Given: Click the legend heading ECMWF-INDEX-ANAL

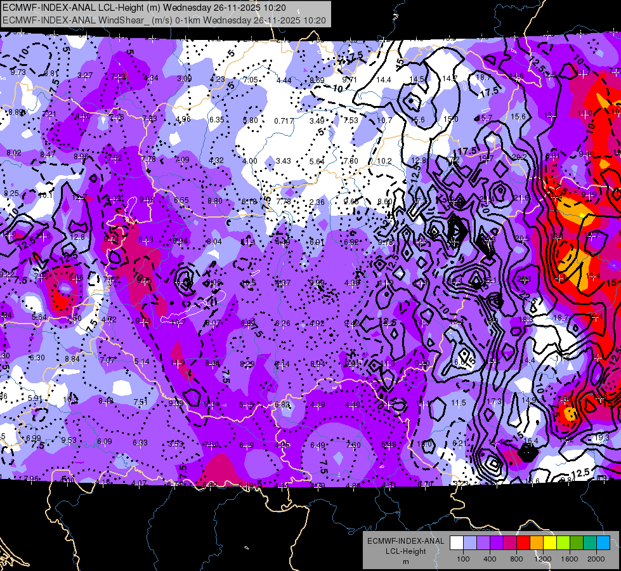Looking at the screenshot, I should [405, 541].
